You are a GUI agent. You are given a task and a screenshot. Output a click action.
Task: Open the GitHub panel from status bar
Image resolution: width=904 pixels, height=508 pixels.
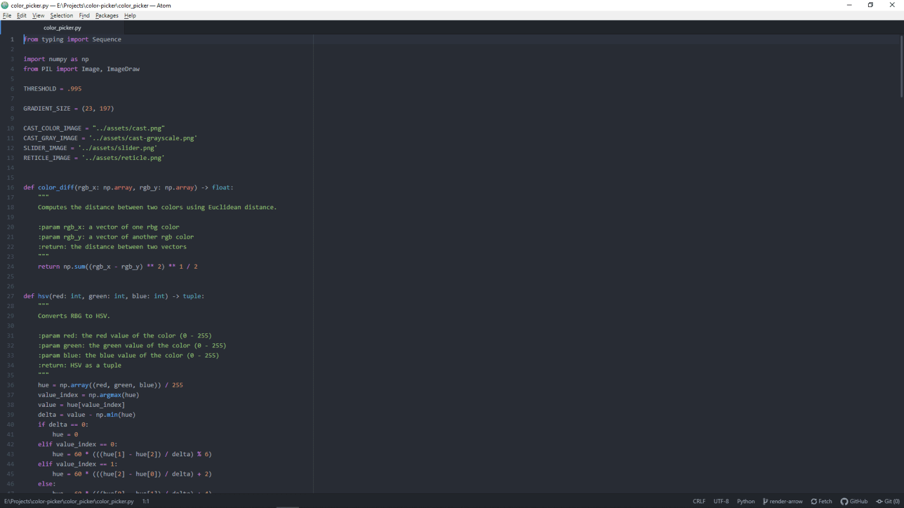(854, 502)
